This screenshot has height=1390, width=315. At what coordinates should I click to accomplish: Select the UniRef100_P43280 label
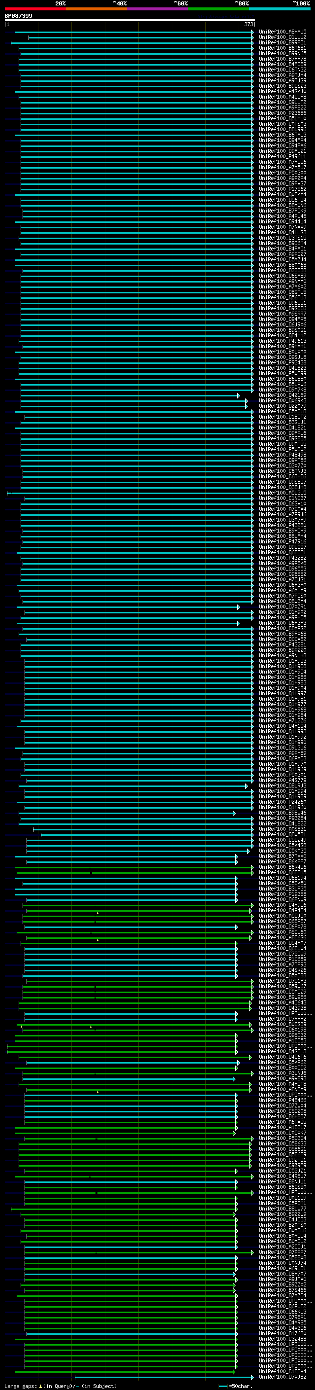[282, 526]
